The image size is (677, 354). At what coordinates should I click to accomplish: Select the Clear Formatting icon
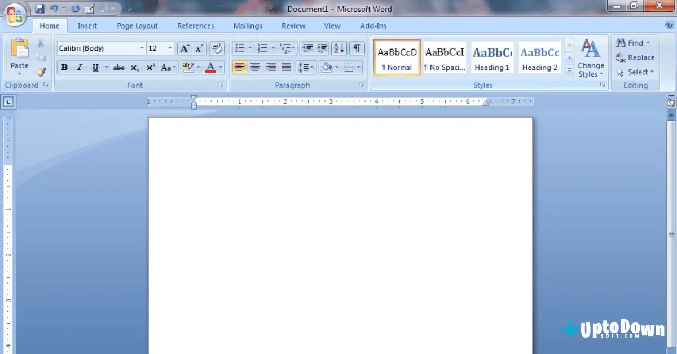tap(216, 48)
